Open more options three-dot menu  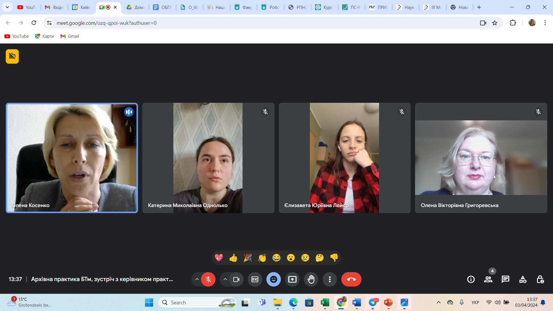330,279
